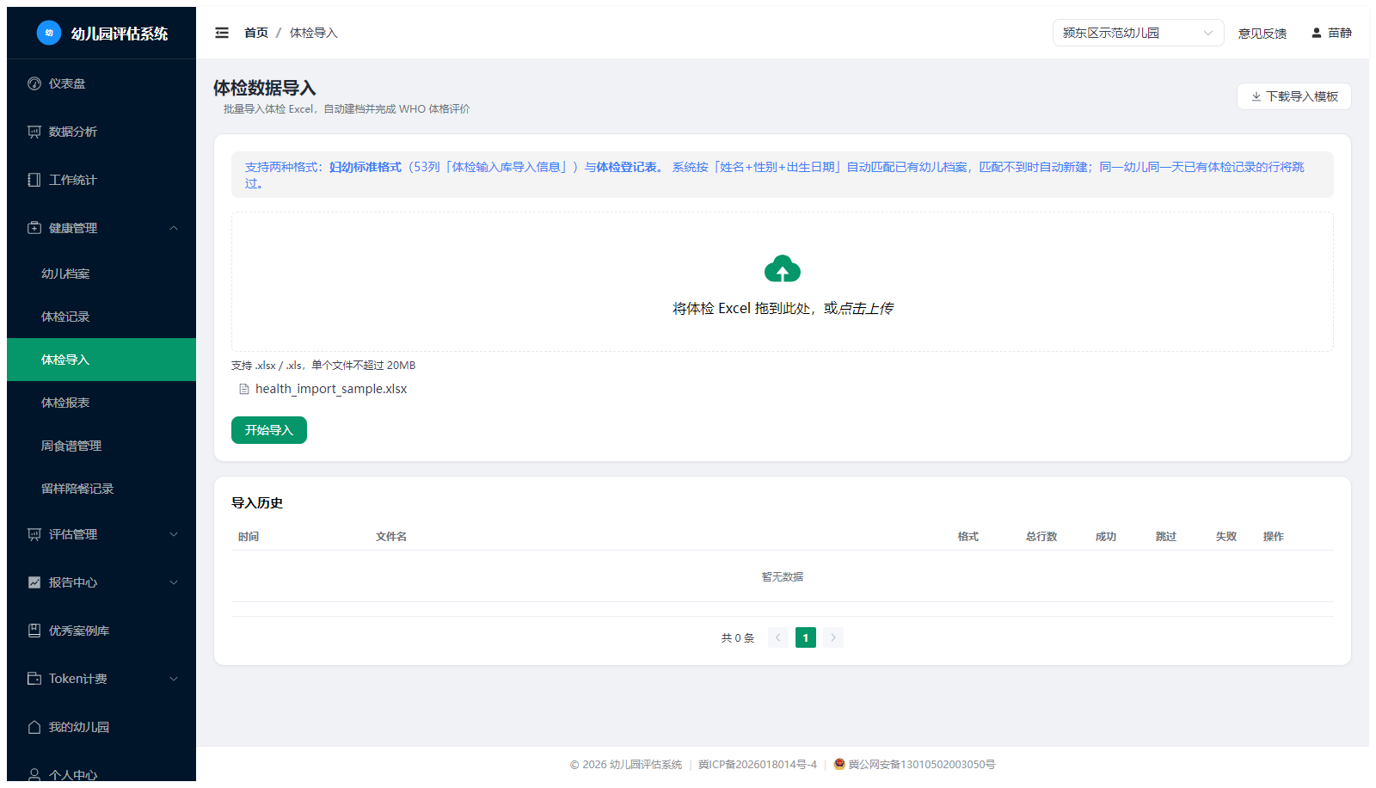
Task: Click 点击上传 in the upload area
Action: point(866,308)
